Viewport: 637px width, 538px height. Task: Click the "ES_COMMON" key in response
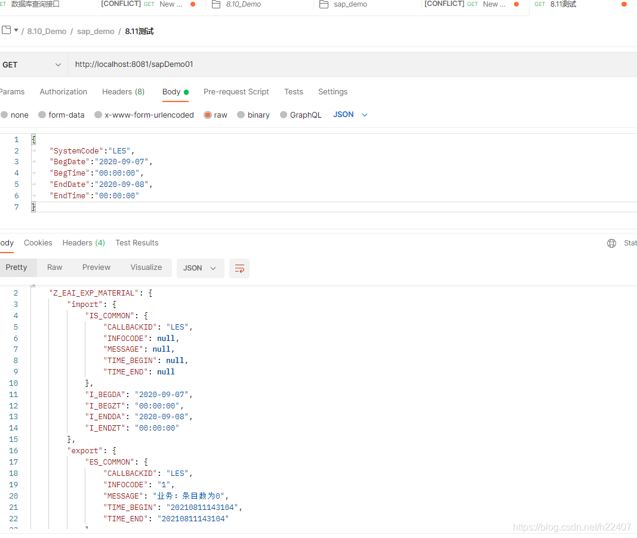pos(110,462)
